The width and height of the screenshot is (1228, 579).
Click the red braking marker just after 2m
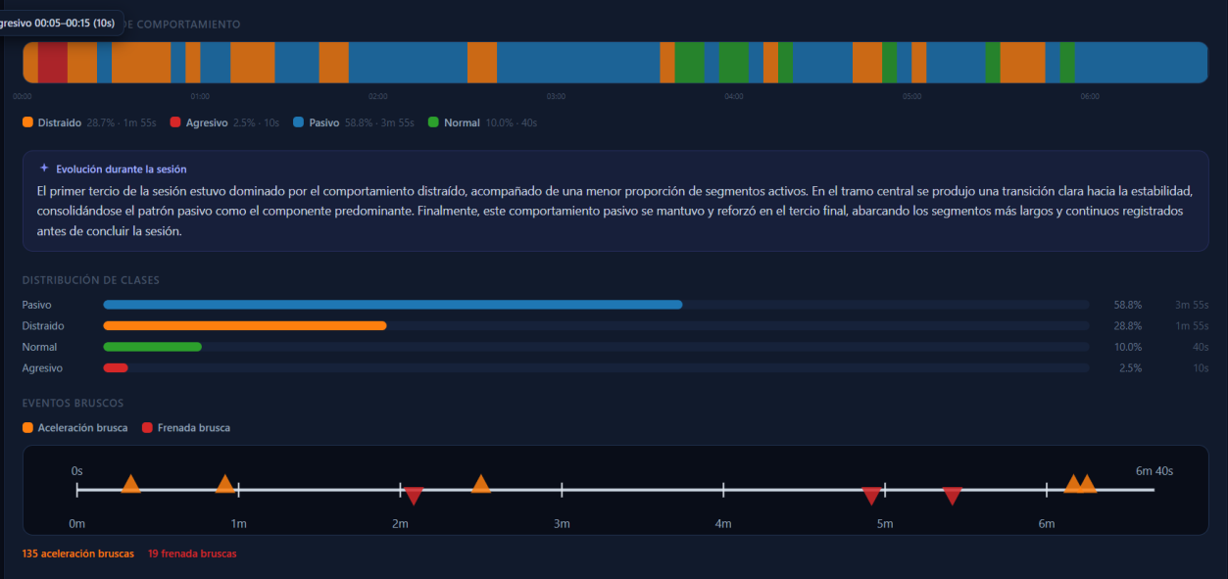(414, 497)
